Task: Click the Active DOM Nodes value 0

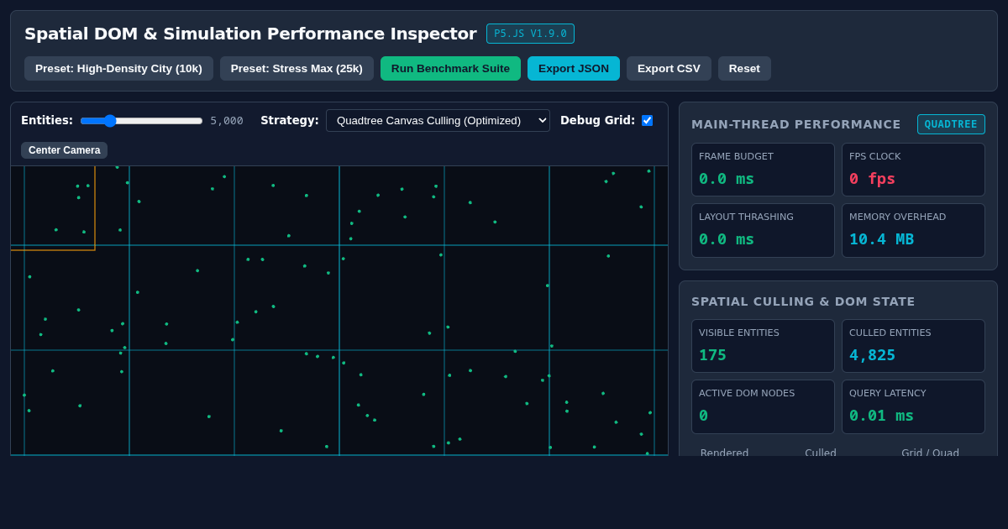Action: [x=703, y=416]
